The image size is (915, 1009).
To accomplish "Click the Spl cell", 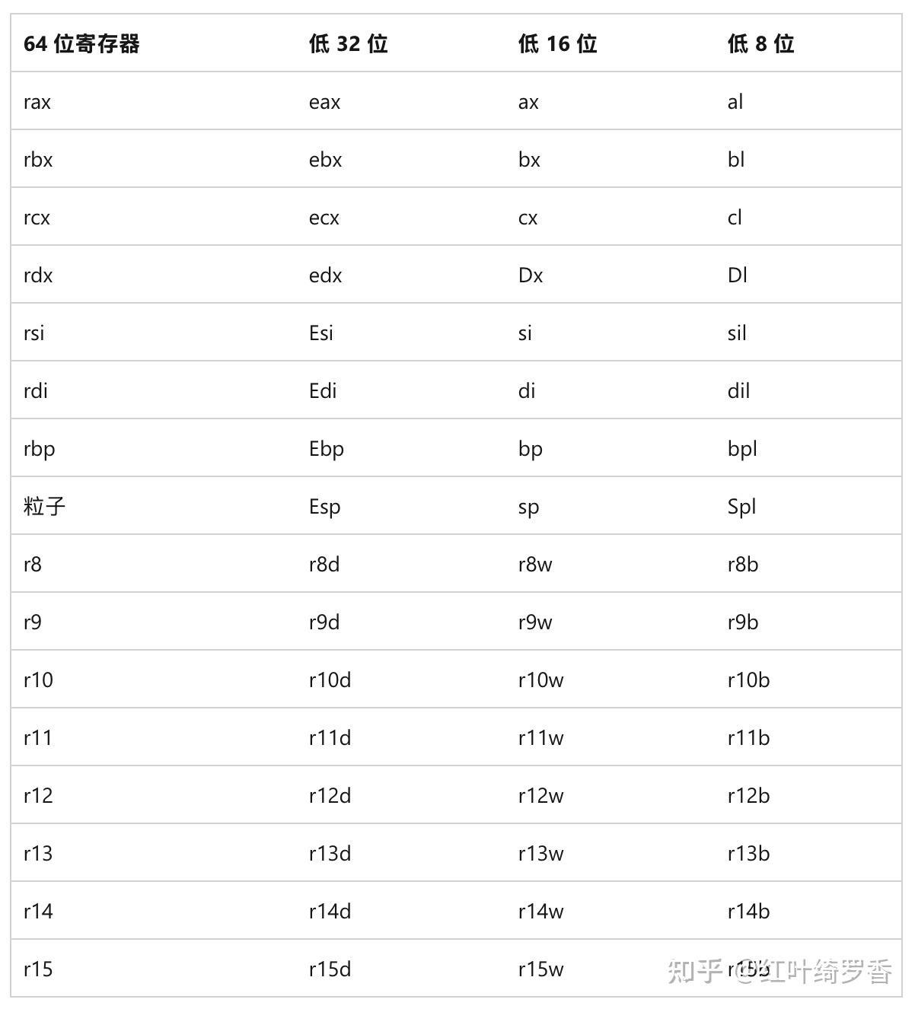I will (741, 507).
